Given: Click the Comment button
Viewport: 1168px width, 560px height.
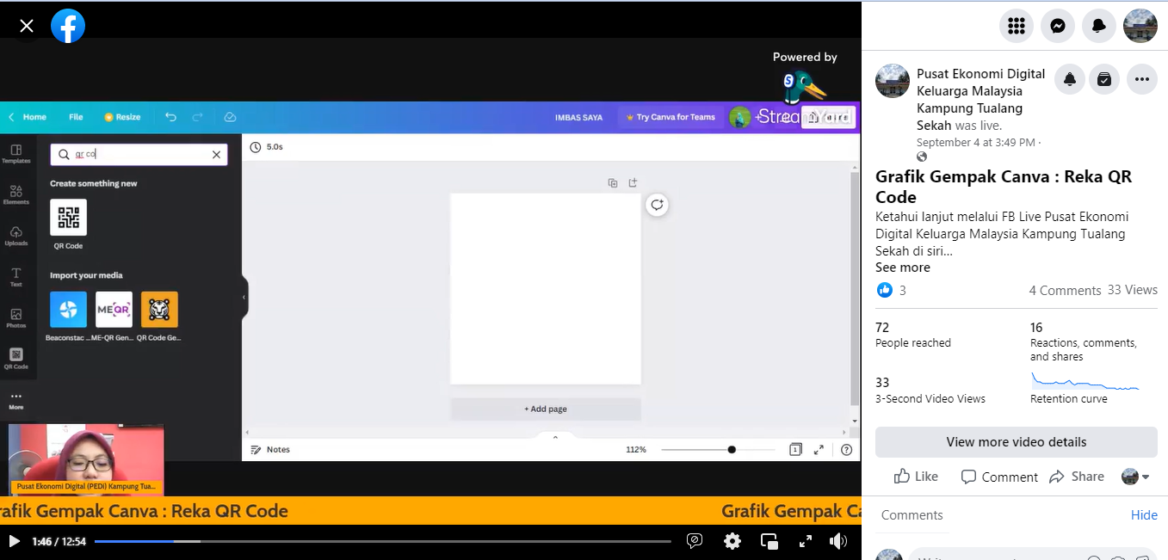Looking at the screenshot, I should point(999,477).
